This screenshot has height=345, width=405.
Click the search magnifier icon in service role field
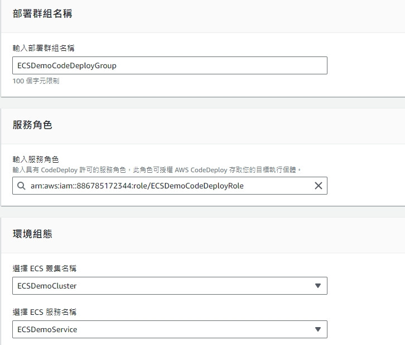(21, 186)
